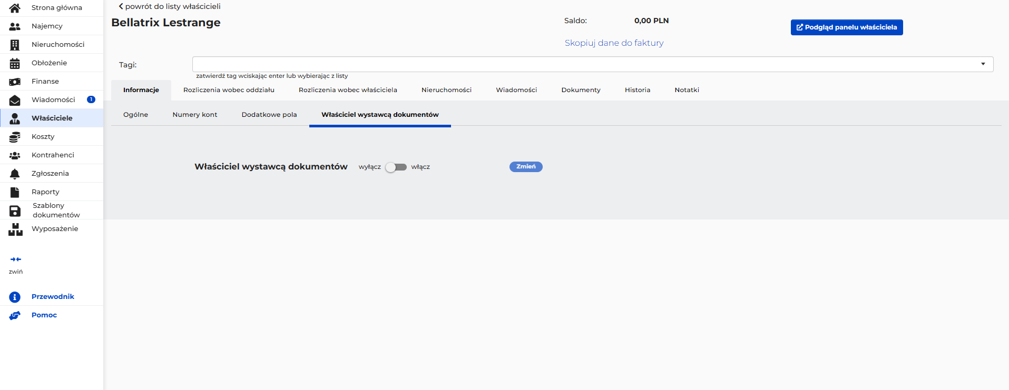Viewport: 1009px width, 390px height.
Task: Click the Wyposażenie boxes icon
Action: tap(15, 229)
